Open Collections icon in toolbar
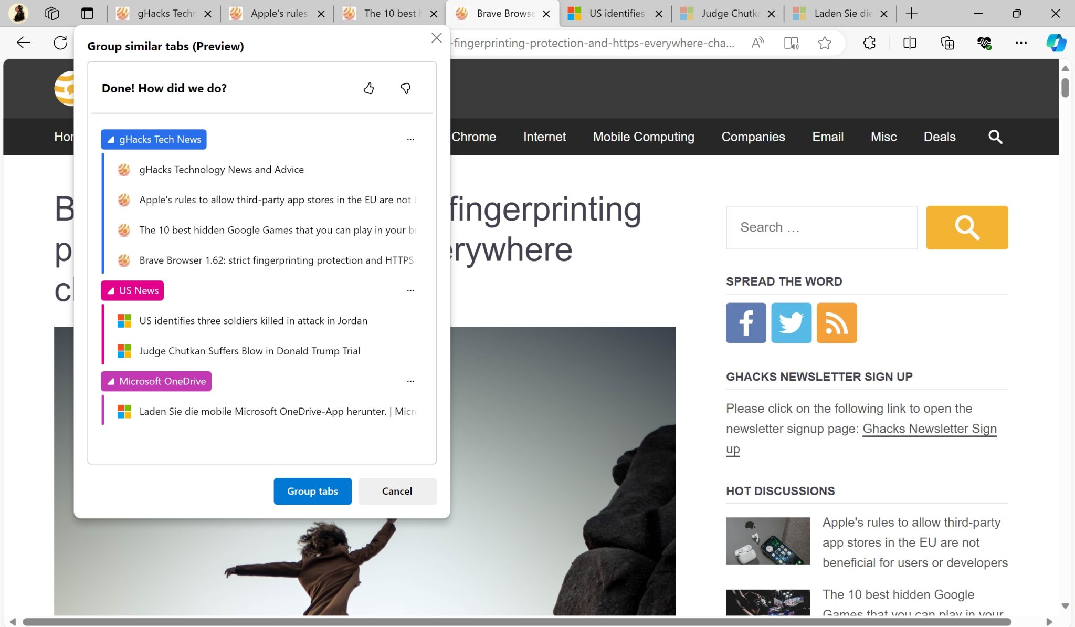This screenshot has width=1075, height=627. (x=947, y=43)
